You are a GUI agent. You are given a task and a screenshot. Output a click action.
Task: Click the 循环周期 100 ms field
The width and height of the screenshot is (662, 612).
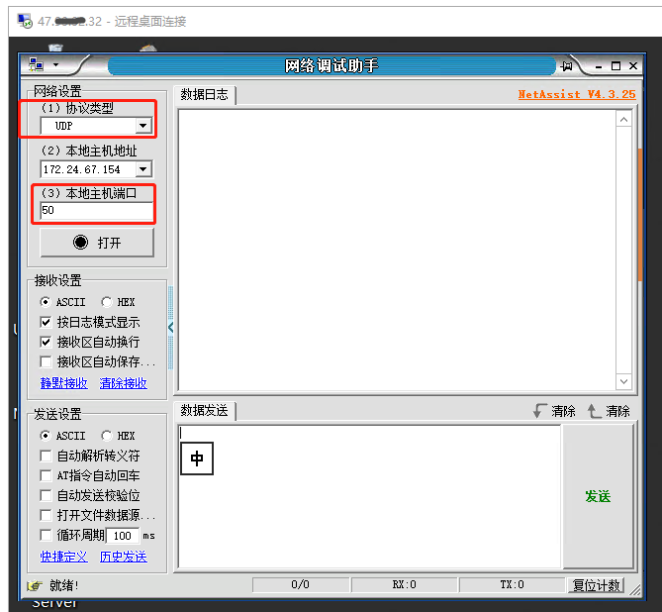(123, 536)
